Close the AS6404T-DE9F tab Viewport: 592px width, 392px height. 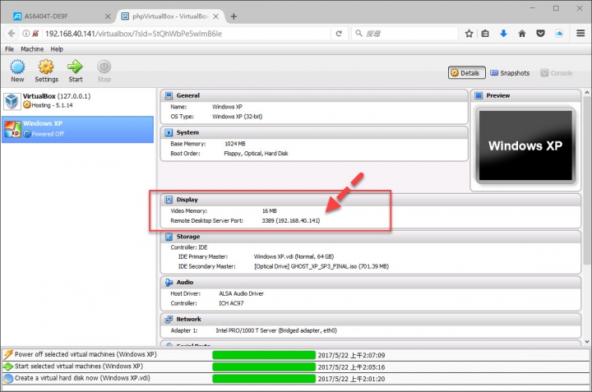[x=108, y=16]
